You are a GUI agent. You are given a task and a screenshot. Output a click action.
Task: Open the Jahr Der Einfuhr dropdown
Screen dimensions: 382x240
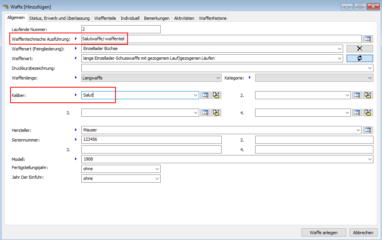coord(157,179)
